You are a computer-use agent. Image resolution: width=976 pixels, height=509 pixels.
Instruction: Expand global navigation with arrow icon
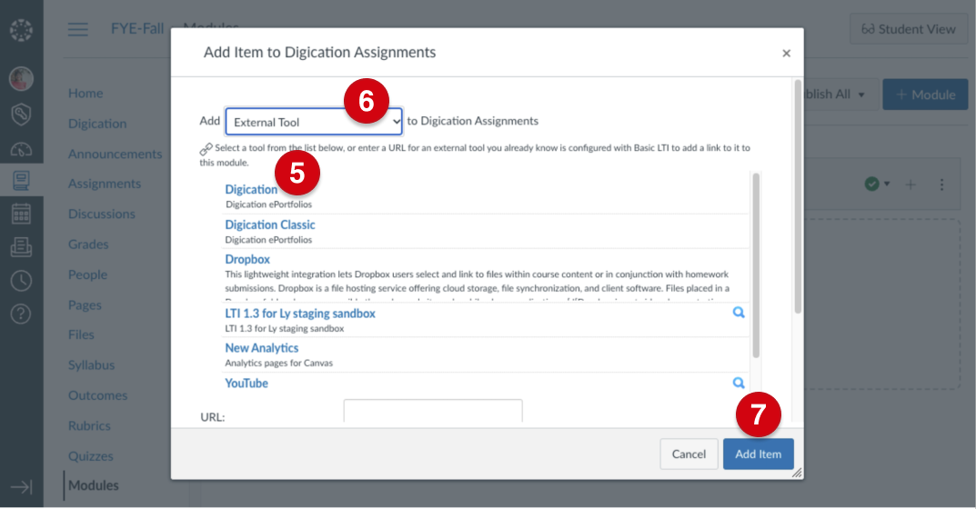pyautogui.click(x=21, y=486)
